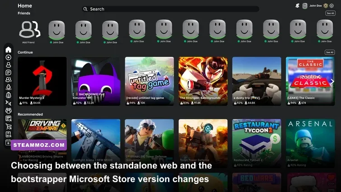This screenshot has height=192, width=341.
Task: Click the Murder Mystery 2 title text
Action: tap(32, 98)
